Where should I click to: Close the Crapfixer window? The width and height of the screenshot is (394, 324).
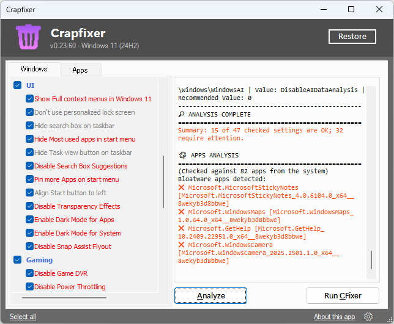coord(379,10)
